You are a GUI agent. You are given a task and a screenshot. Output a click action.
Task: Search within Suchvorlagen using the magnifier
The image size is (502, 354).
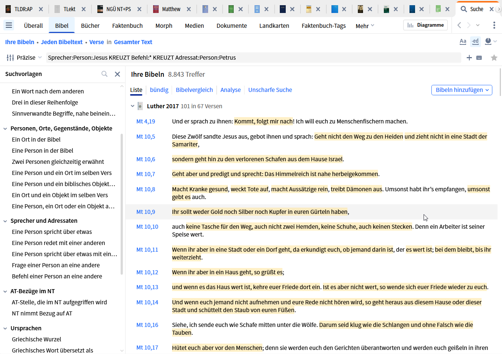[104, 74]
